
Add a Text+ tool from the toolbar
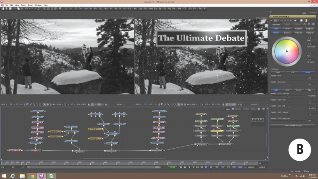point(80,9)
